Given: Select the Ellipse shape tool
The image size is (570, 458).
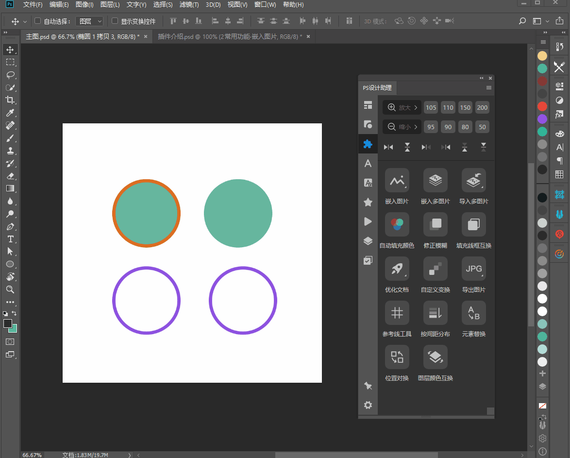Looking at the screenshot, I should tap(10, 264).
